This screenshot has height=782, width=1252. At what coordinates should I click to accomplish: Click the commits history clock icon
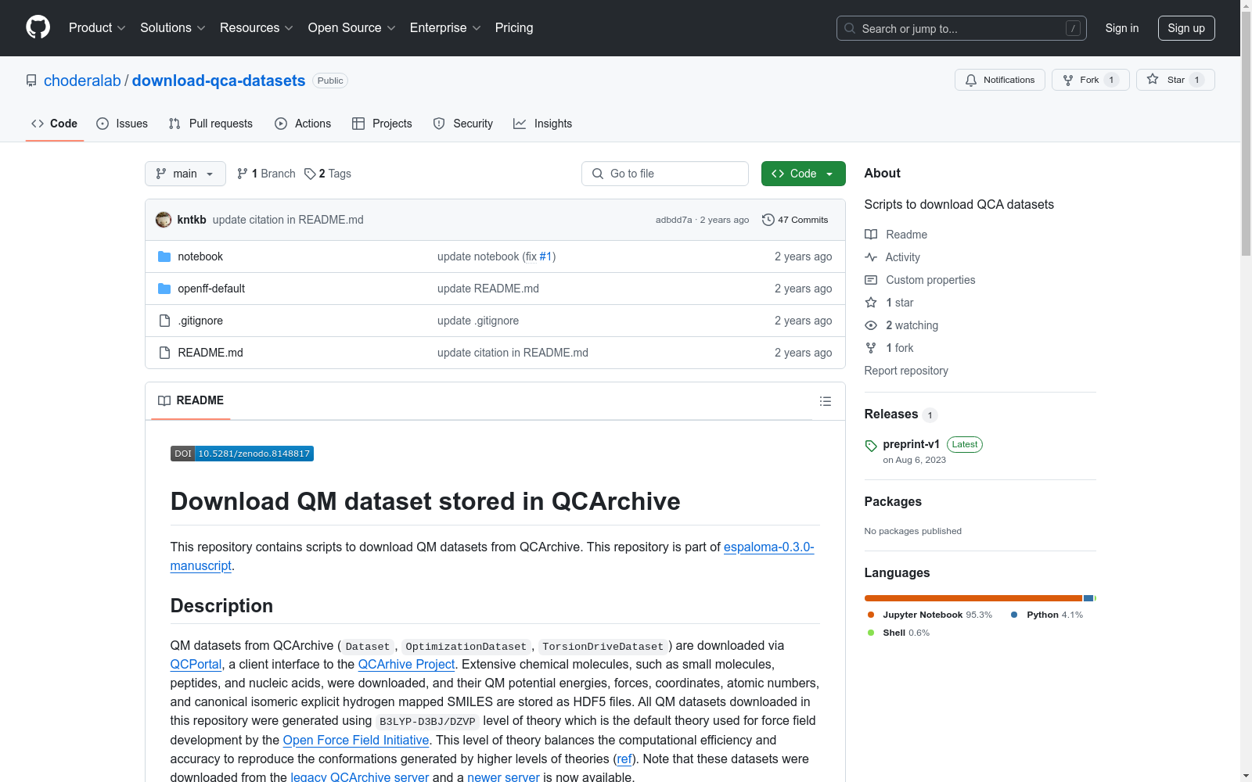point(768,220)
